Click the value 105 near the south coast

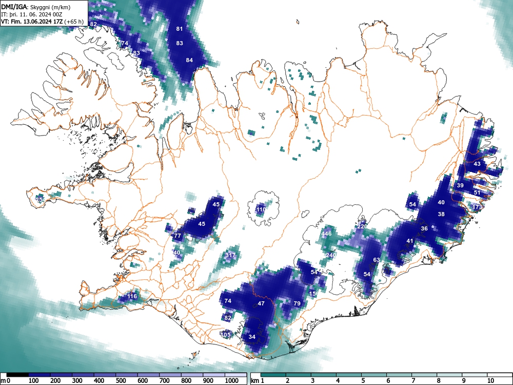point(226,334)
